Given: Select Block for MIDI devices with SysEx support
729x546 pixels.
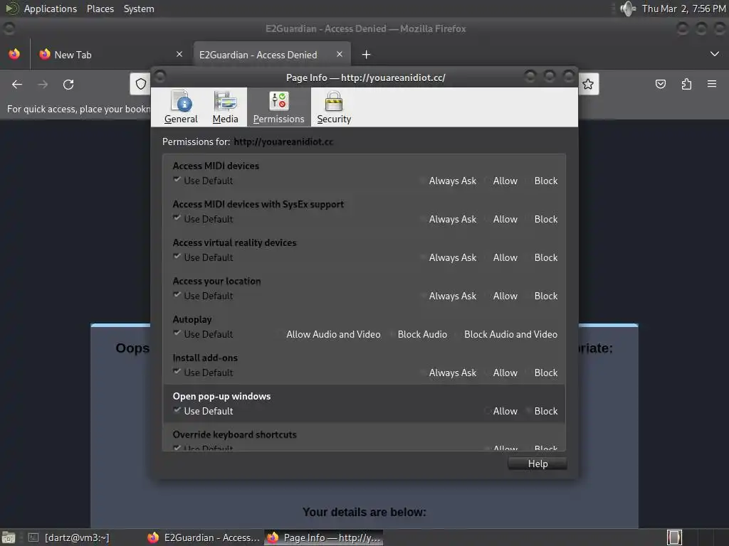Looking at the screenshot, I should click(542, 219).
